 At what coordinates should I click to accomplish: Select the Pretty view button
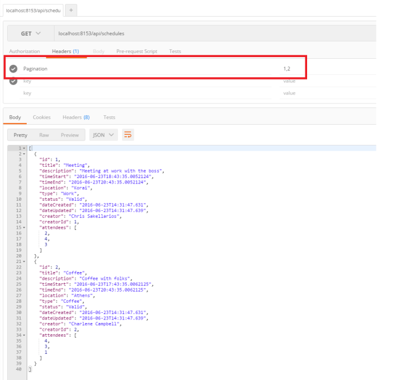(x=20, y=135)
